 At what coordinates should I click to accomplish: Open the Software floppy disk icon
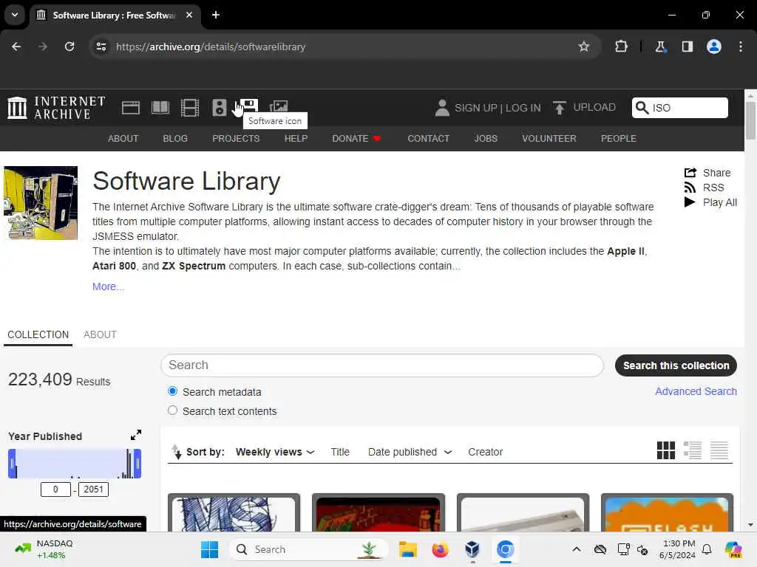[248, 106]
